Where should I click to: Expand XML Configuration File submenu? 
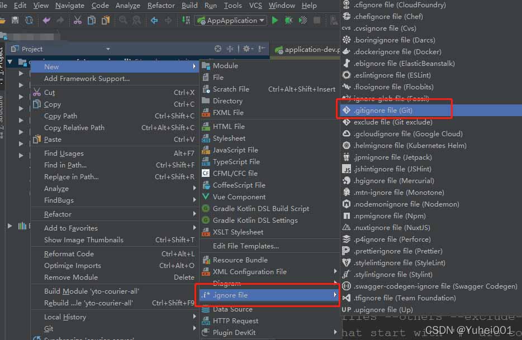point(269,272)
